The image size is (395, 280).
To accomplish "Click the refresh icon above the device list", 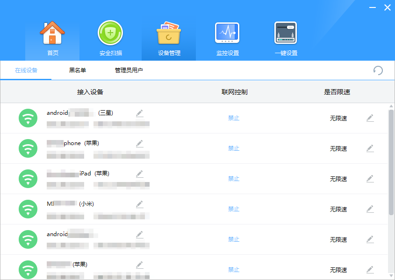I will pos(379,70).
